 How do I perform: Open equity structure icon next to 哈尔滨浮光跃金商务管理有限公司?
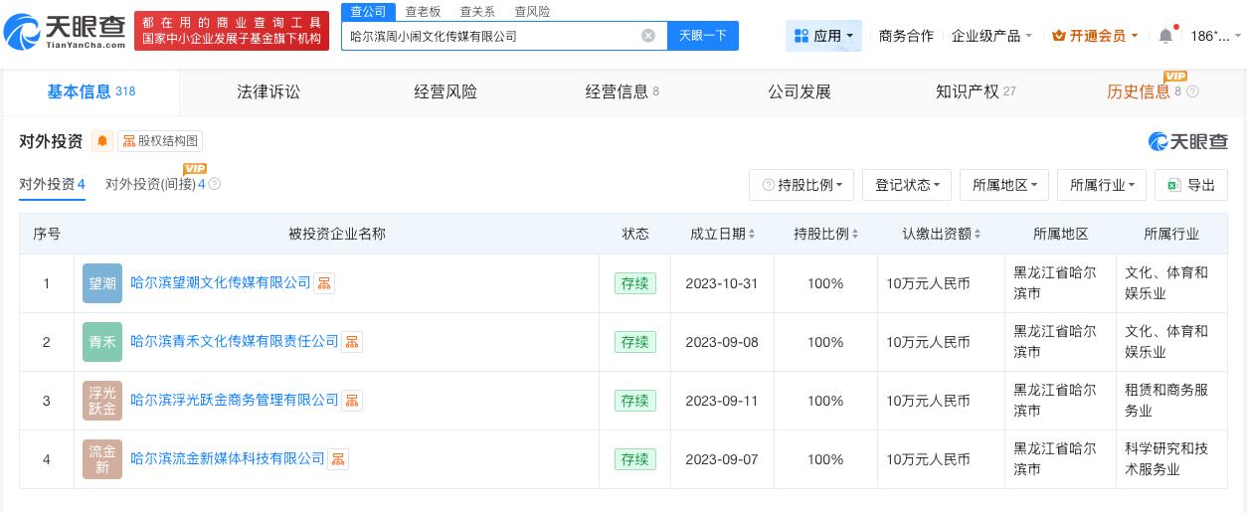pos(352,401)
